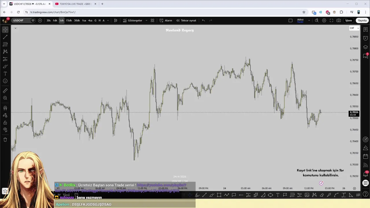Image resolution: width=370 pixels, height=208 pixels.
Task: Select the image tool in bottom drawing bar
Action: [x=307, y=195]
